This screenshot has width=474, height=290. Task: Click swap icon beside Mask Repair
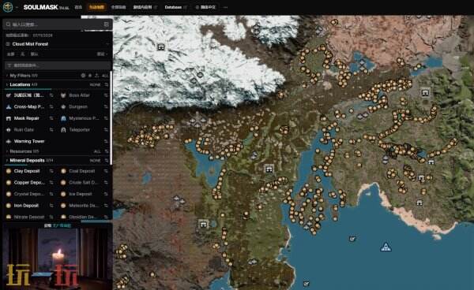point(51,118)
